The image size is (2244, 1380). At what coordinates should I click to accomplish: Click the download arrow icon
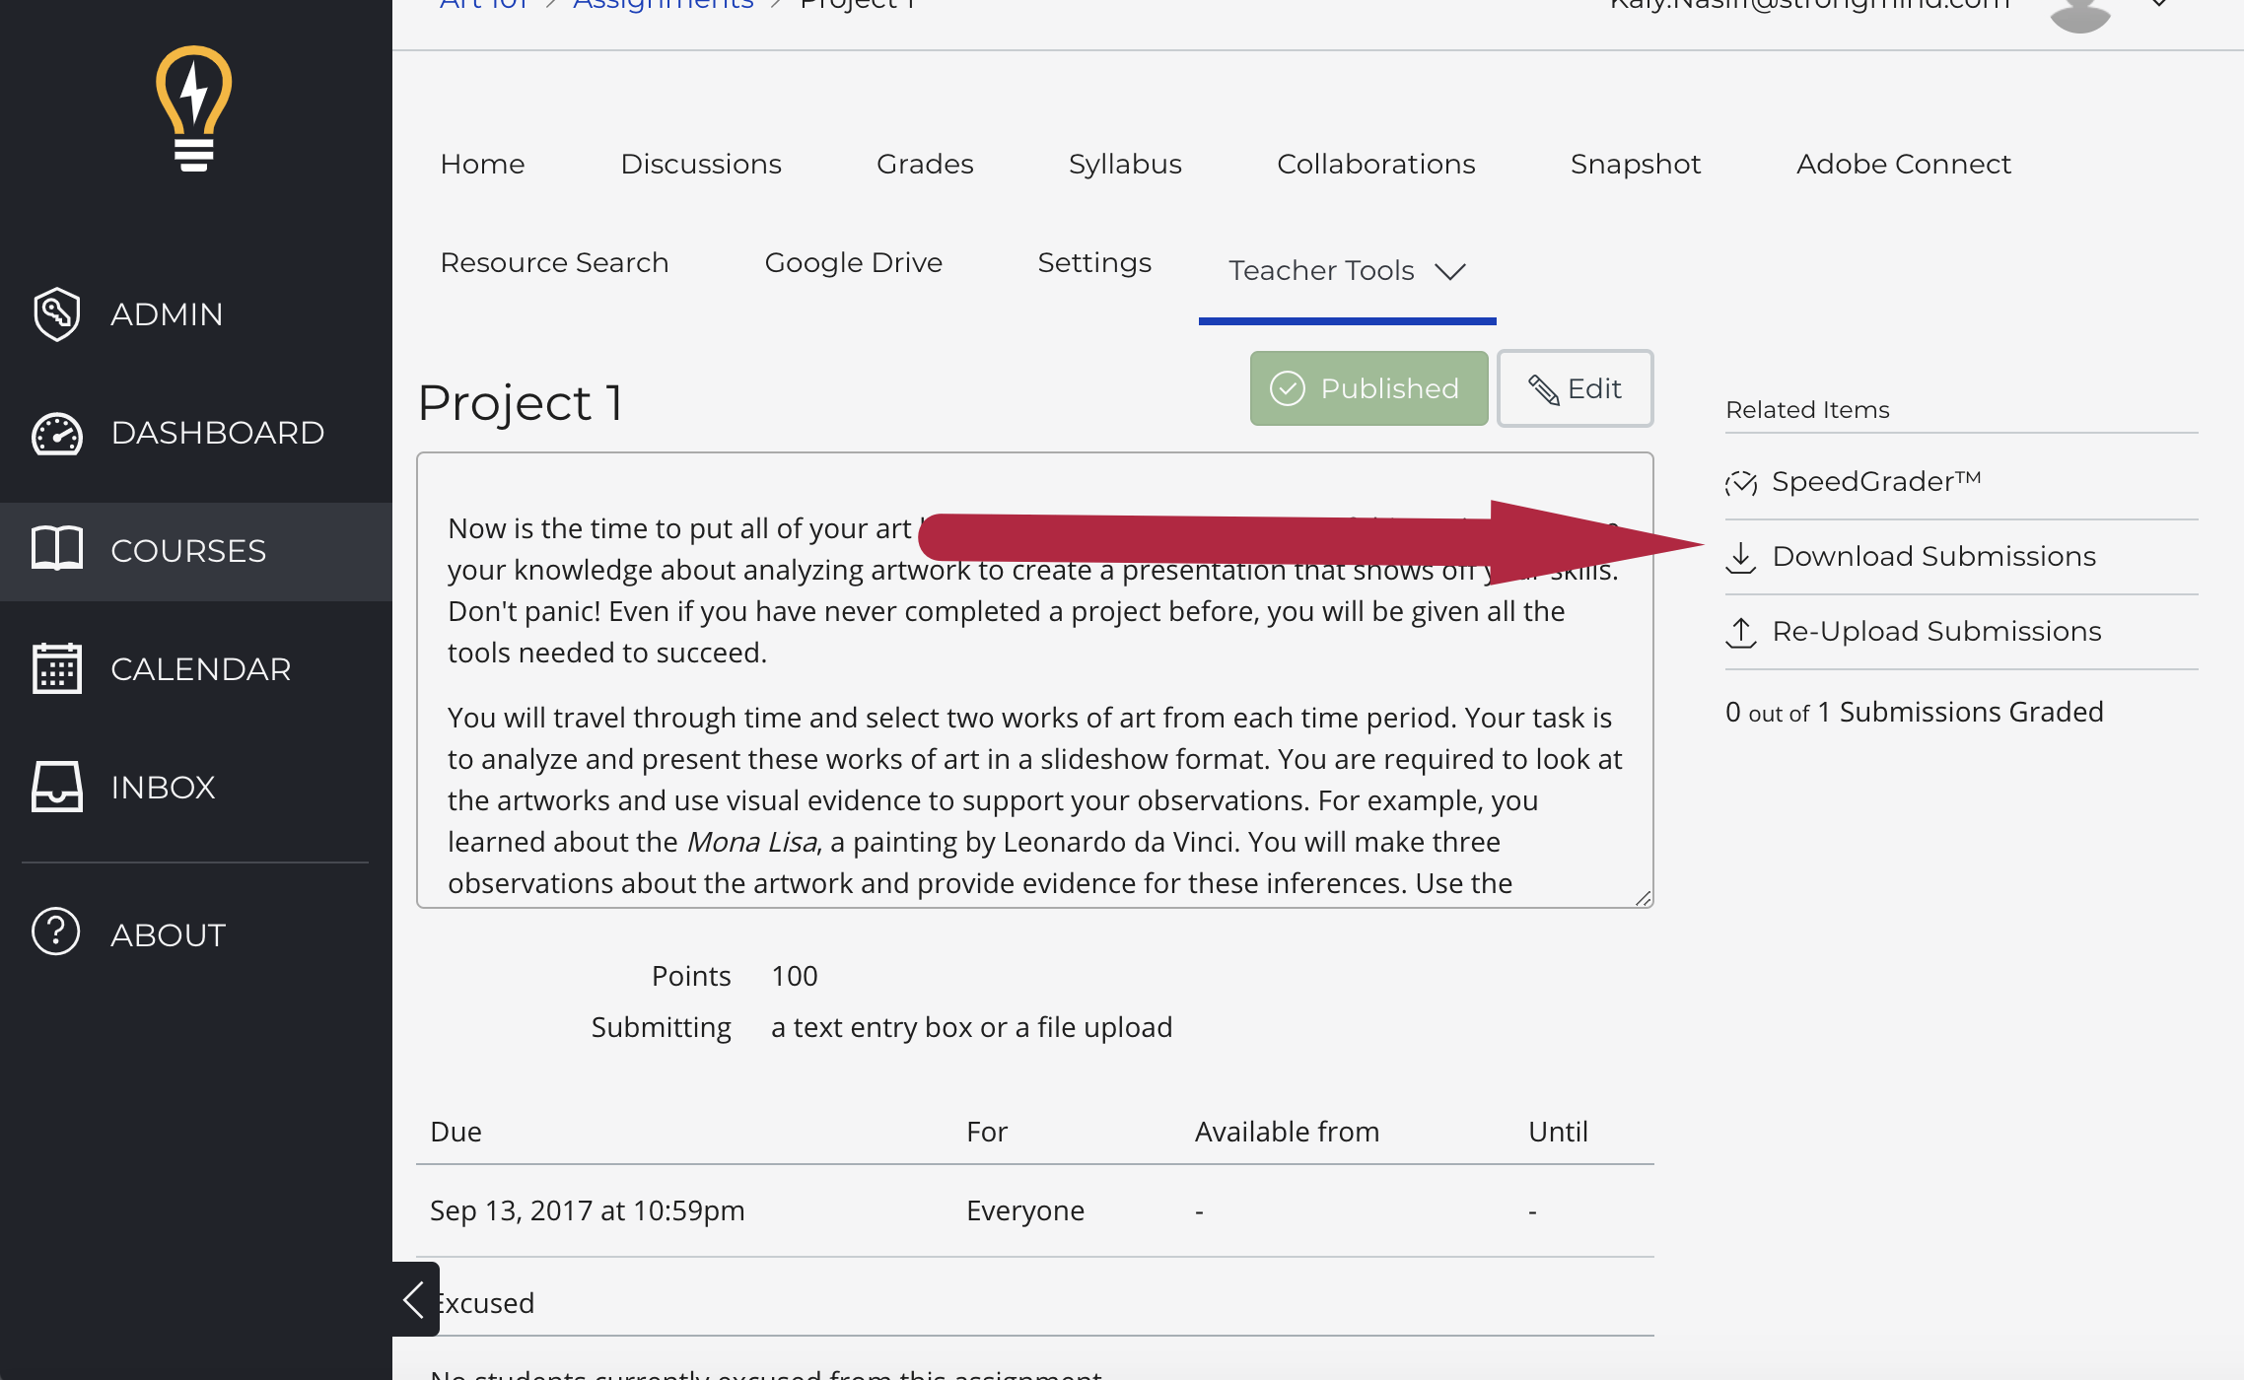click(1741, 557)
